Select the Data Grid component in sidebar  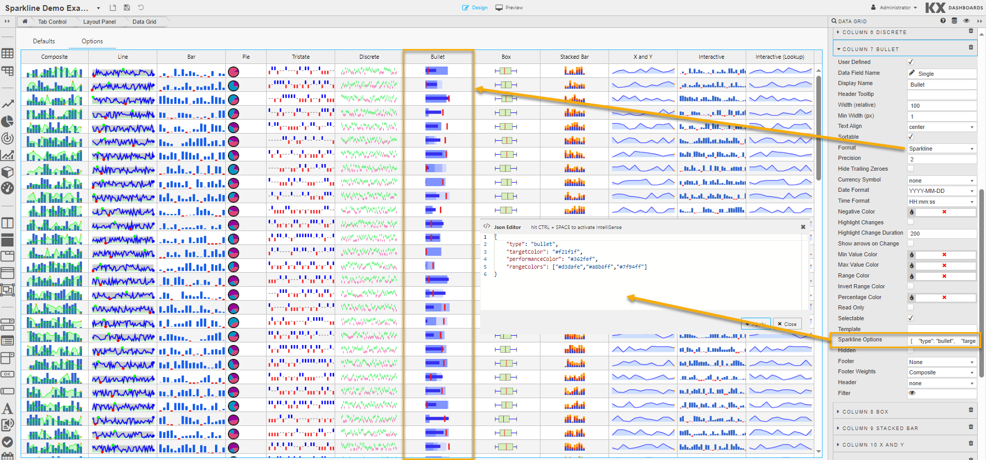pyautogui.click(x=7, y=53)
